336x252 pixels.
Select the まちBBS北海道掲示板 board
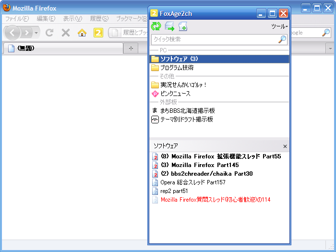219,110
